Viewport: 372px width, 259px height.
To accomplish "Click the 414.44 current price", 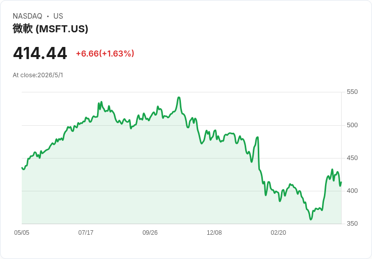I will [40, 54].
